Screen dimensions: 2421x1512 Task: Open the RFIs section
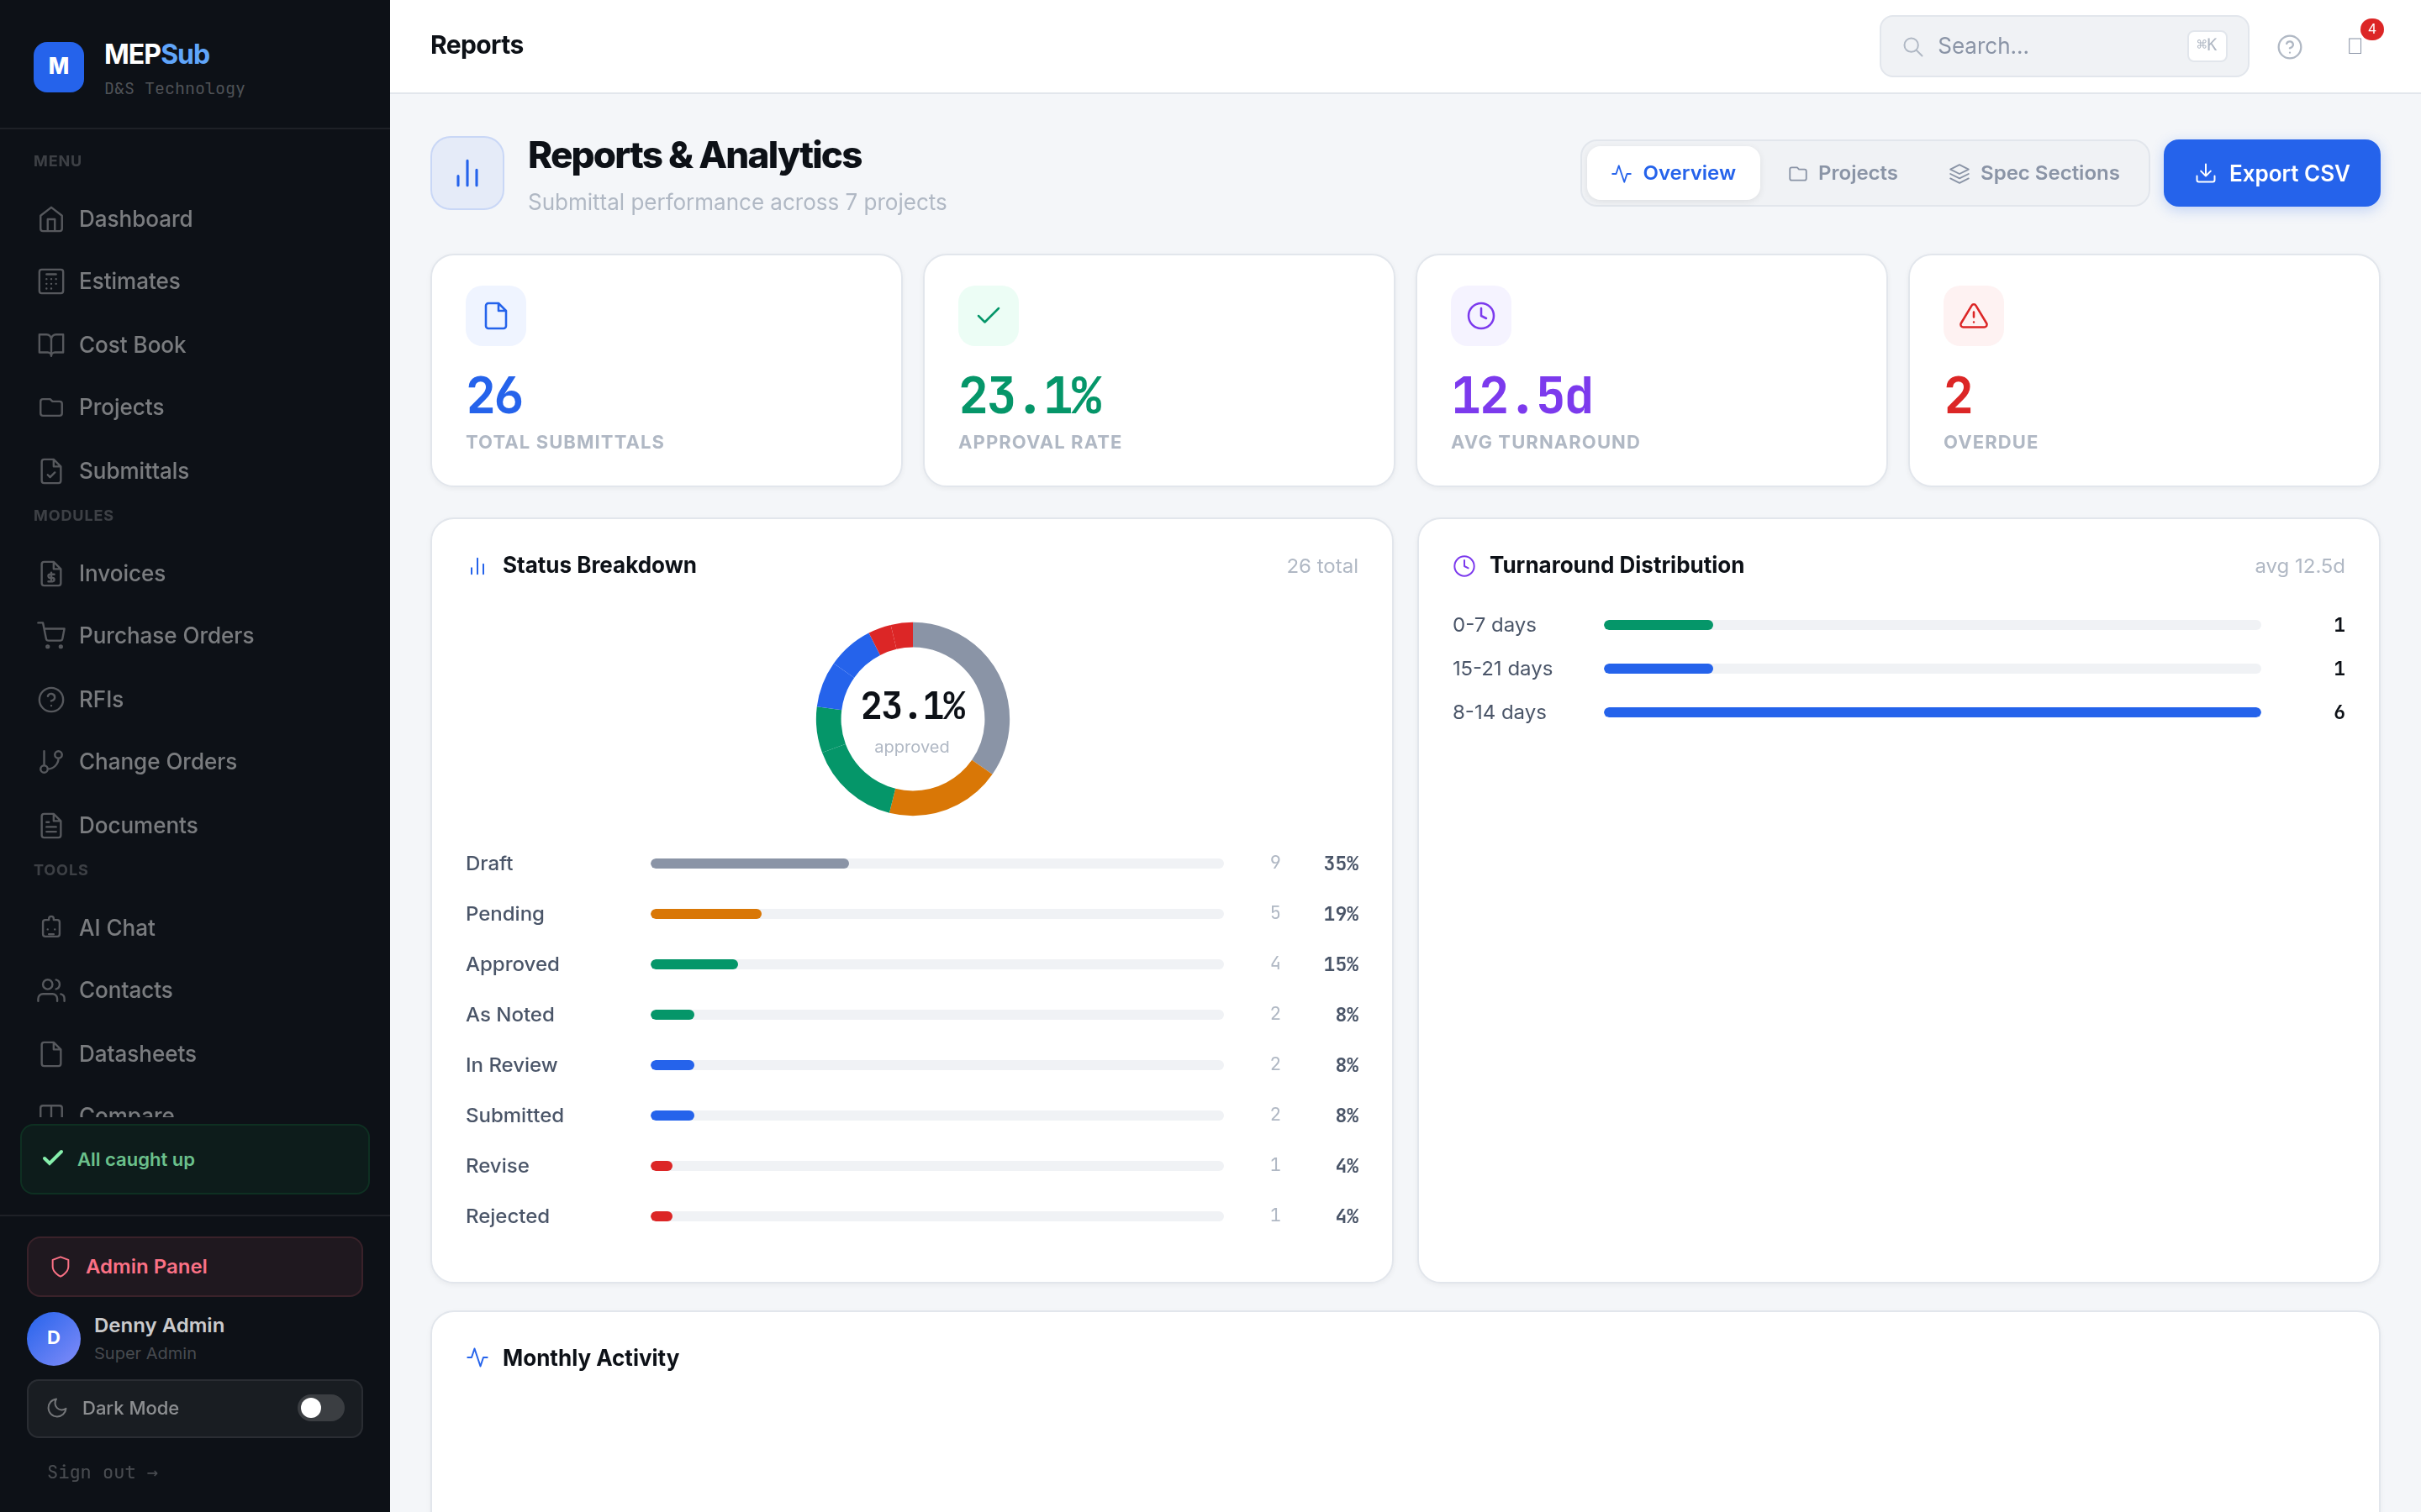tap(99, 699)
